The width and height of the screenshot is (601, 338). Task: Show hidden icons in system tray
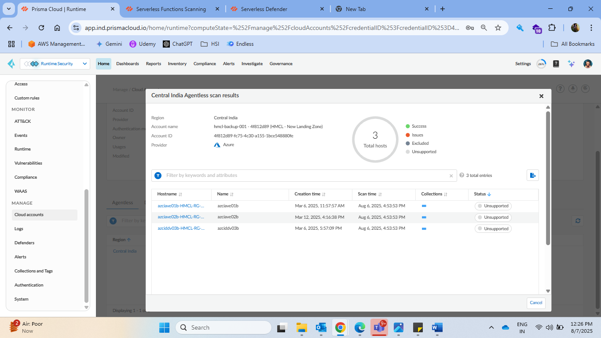point(491,327)
